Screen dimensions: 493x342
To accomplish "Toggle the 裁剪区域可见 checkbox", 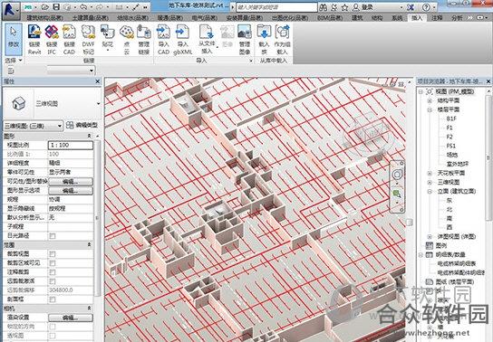I will (53, 263).
